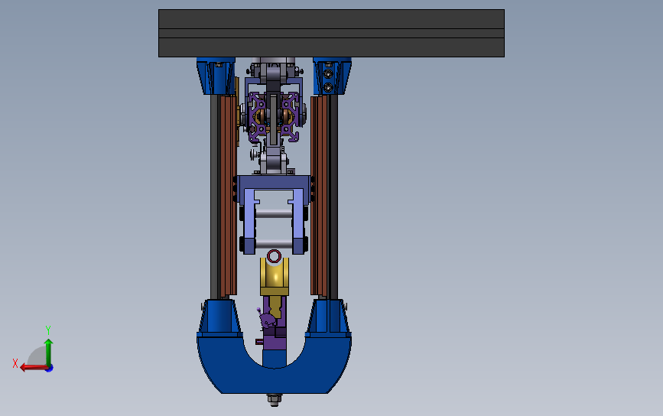Select the hex nut under the blue yoke
This screenshot has height=416, width=663.
click(274, 399)
